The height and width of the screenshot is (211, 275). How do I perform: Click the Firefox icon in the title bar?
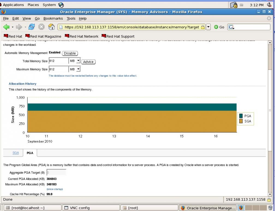pyautogui.click(x=3, y=12)
